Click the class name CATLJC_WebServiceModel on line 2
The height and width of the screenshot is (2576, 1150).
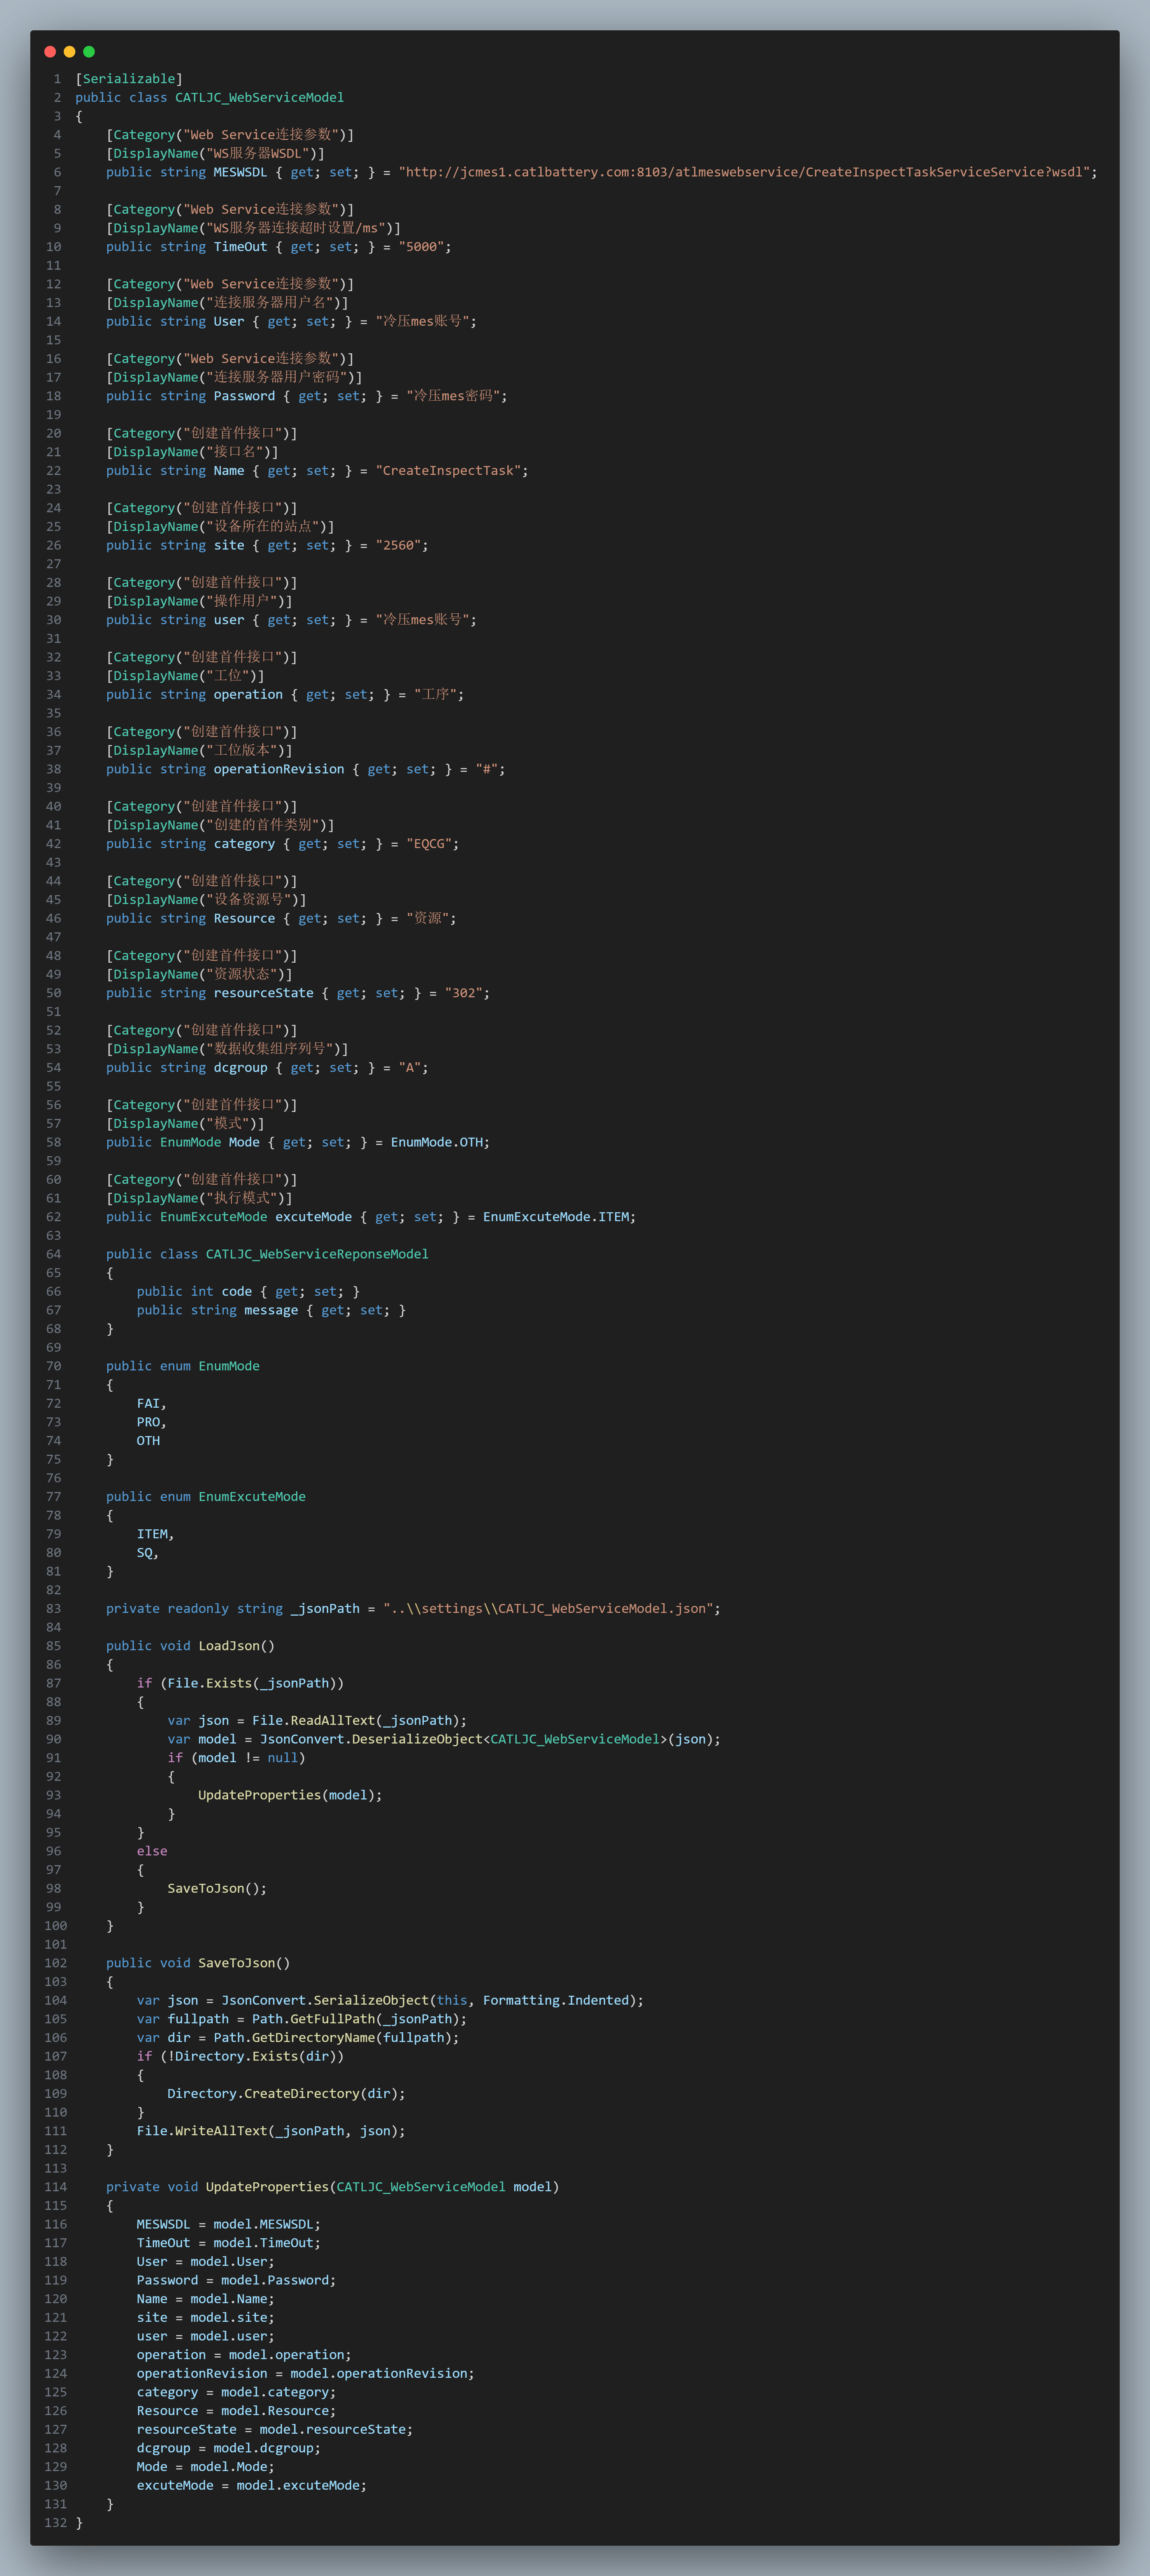(x=260, y=98)
